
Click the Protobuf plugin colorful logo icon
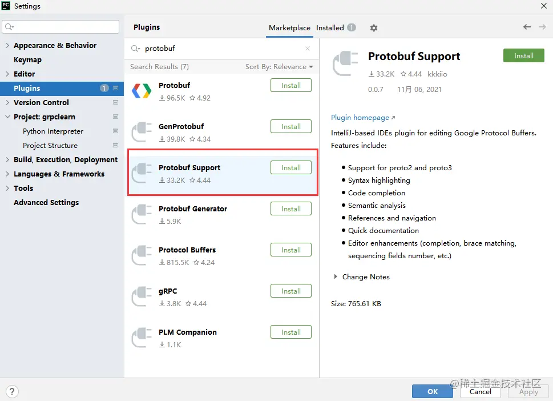(142, 91)
